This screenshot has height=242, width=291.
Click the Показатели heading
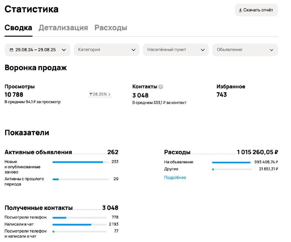[x=27, y=133]
